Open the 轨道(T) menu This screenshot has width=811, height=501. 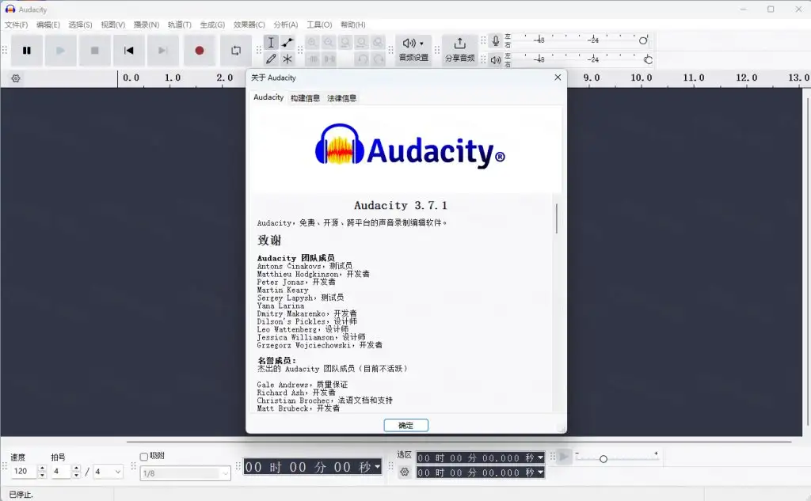180,25
